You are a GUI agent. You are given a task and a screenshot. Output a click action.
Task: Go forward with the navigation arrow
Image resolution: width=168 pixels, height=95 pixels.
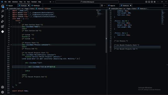click(x=53, y=2)
